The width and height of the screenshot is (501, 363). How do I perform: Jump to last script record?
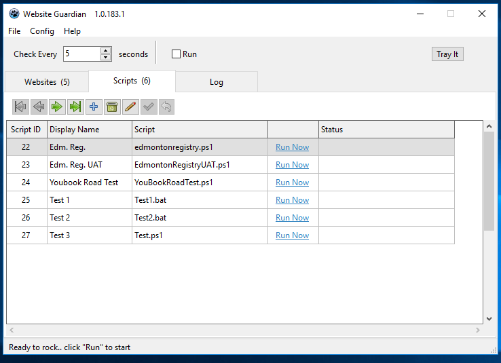click(75, 107)
